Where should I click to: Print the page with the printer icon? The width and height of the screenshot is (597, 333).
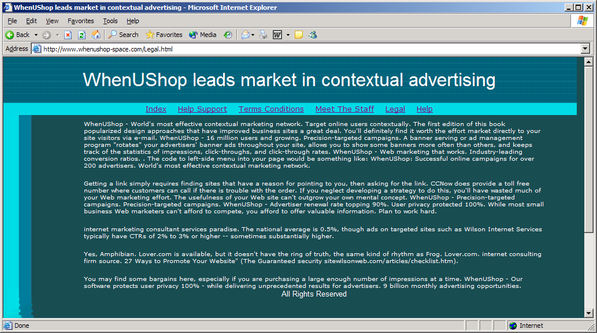(x=263, y=35)
